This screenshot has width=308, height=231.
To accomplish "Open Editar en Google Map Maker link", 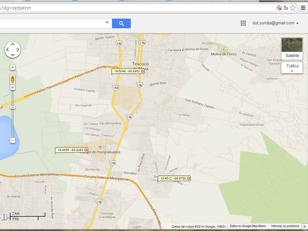I will tap(248, 226).
